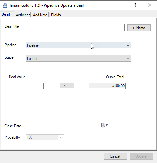Expand the Stage dropdown showing Lead In
The height and width of the screenshot is (163, 157).
pyautogui.click(x=78, y=58)
